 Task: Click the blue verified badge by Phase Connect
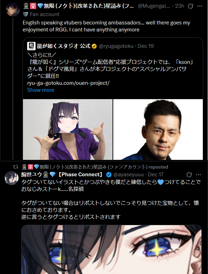point(109,175)
